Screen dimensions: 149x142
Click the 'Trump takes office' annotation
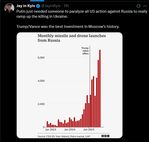[85, 51]
